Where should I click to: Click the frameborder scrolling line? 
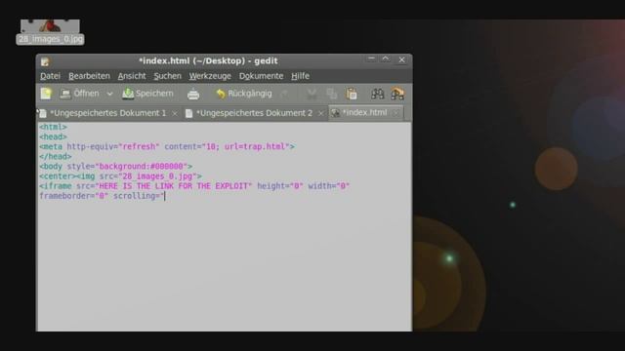coord(102,196)
